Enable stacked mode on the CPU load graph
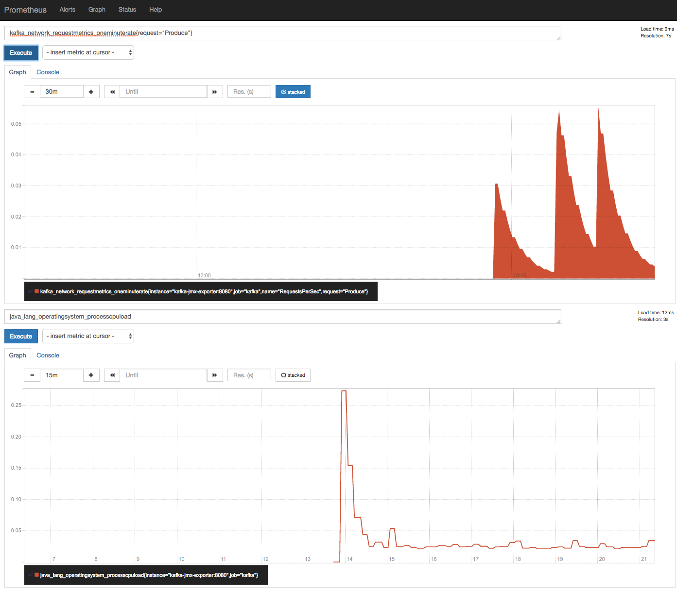 (x=293, y=375)
